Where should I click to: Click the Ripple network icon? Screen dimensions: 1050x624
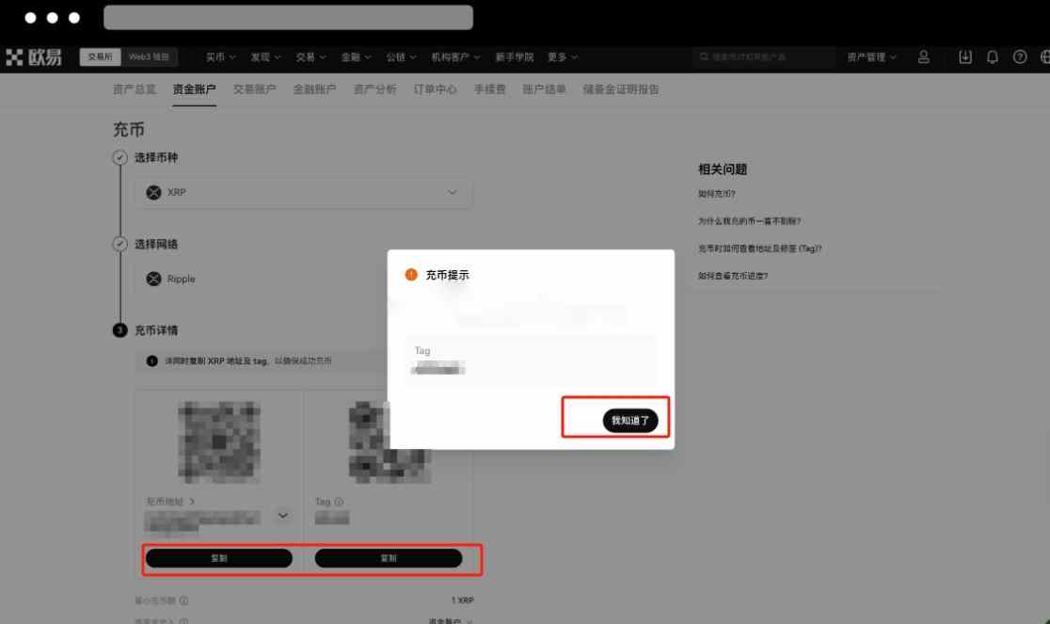(x=154, y=279)
